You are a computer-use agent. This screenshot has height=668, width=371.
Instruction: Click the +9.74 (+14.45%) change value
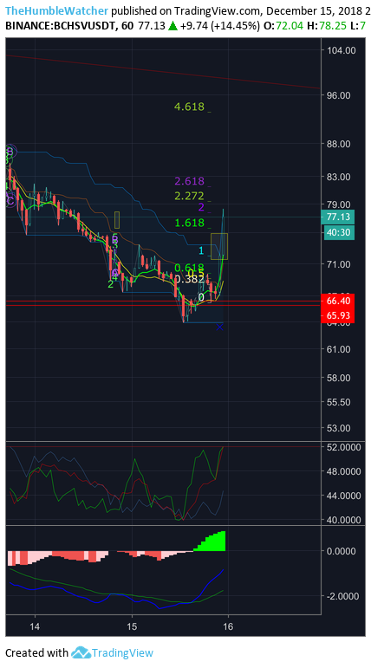[x=218, y=26]
